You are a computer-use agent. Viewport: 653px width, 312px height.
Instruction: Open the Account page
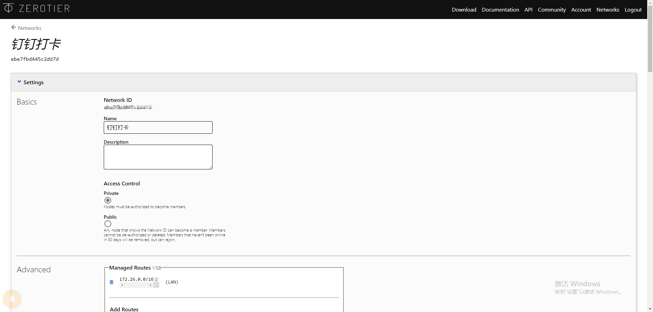click(x=581, y=10)
